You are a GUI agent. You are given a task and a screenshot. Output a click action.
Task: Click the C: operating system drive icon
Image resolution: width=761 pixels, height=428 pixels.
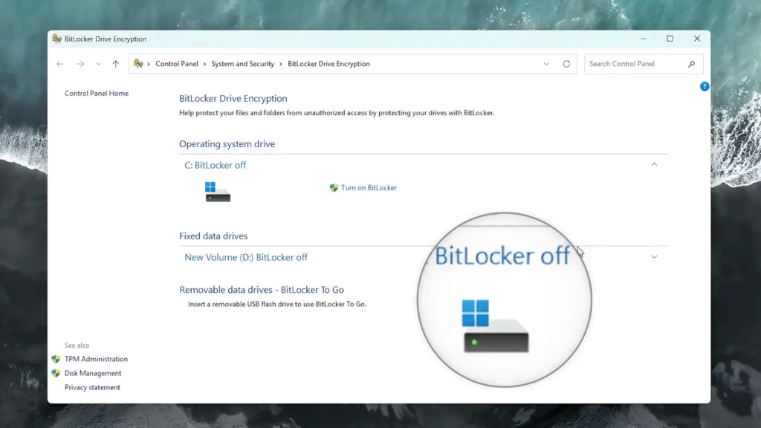click(218, 192)
